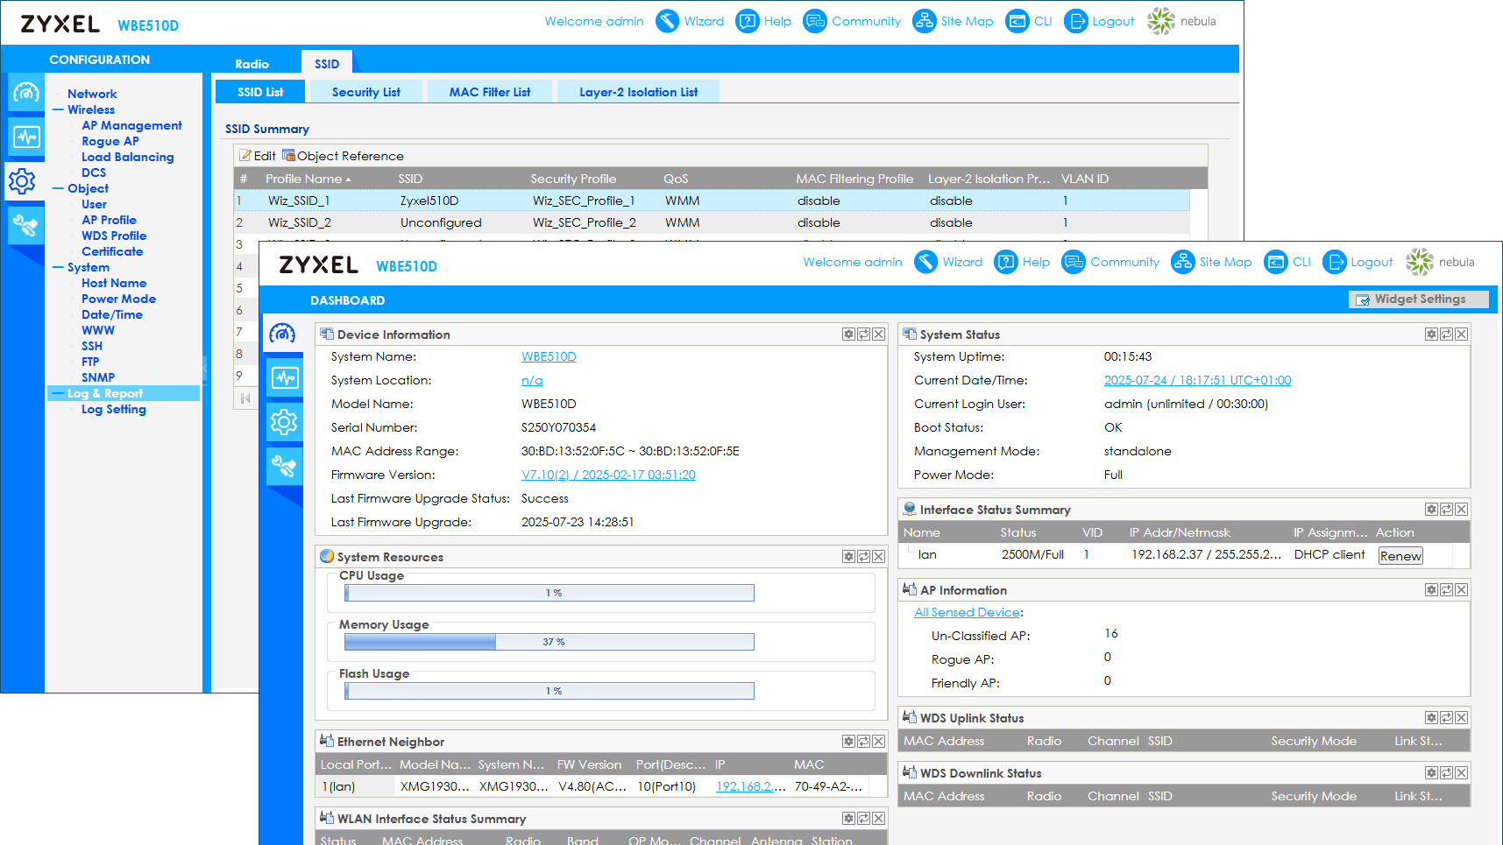Viewport: 1503px width, 845px height.
Task: Select the Wiz_SSID_2 table row
Action: coord(712,222)
